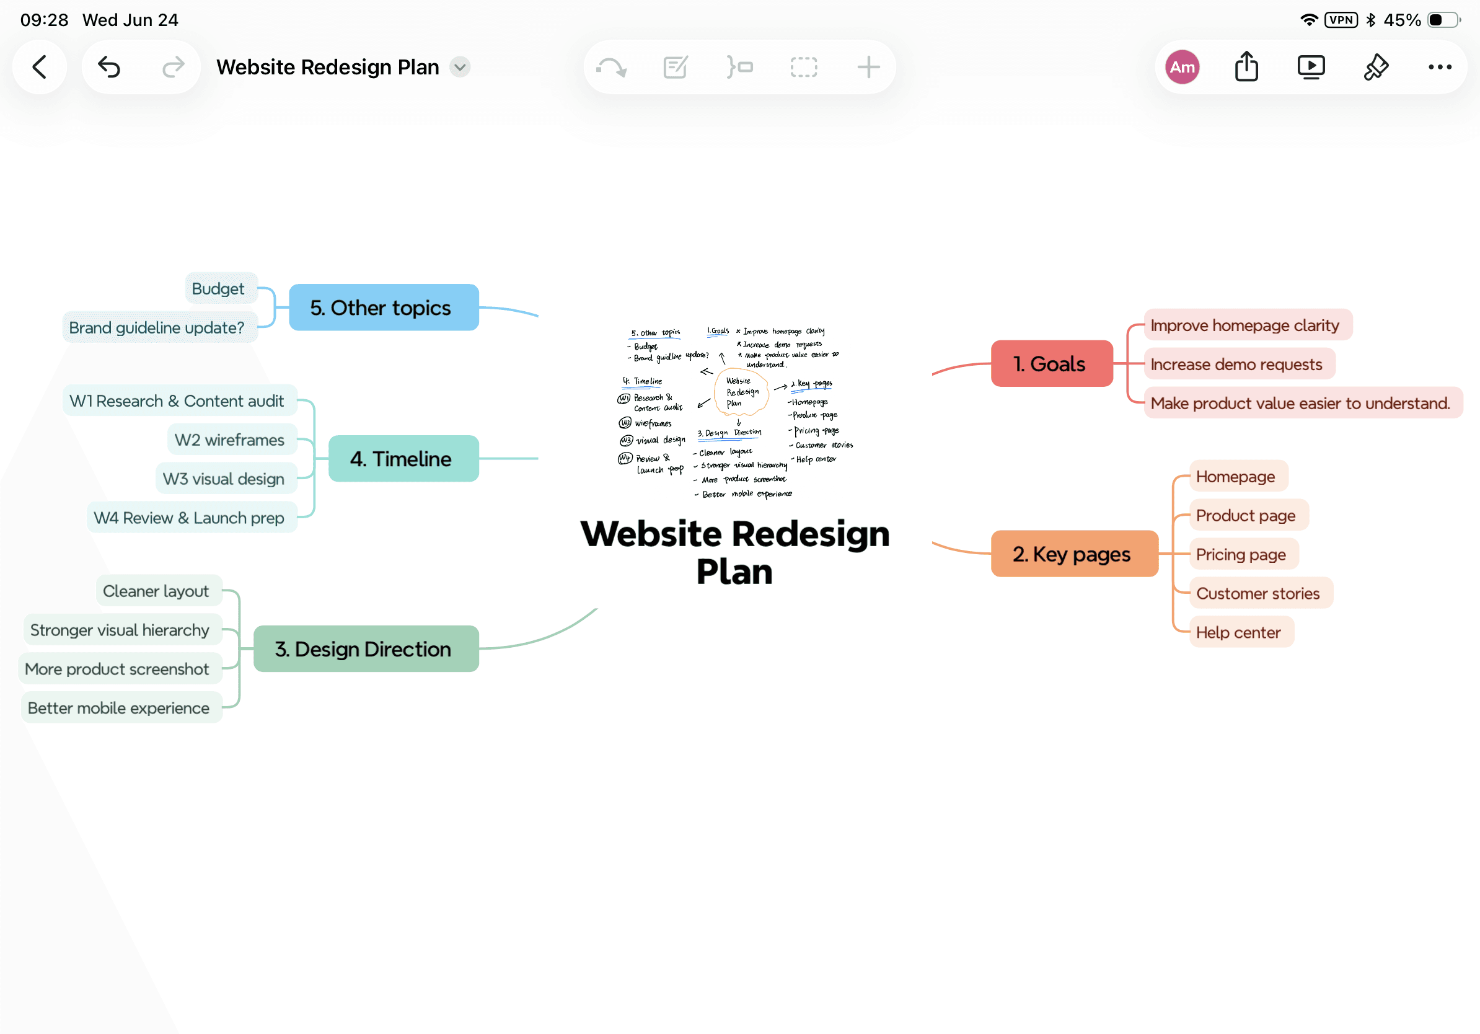The width and height of the screenshot is (1480, 1034).
Task: Select the Pricing page subtopic
Action: coord(1244,554)
